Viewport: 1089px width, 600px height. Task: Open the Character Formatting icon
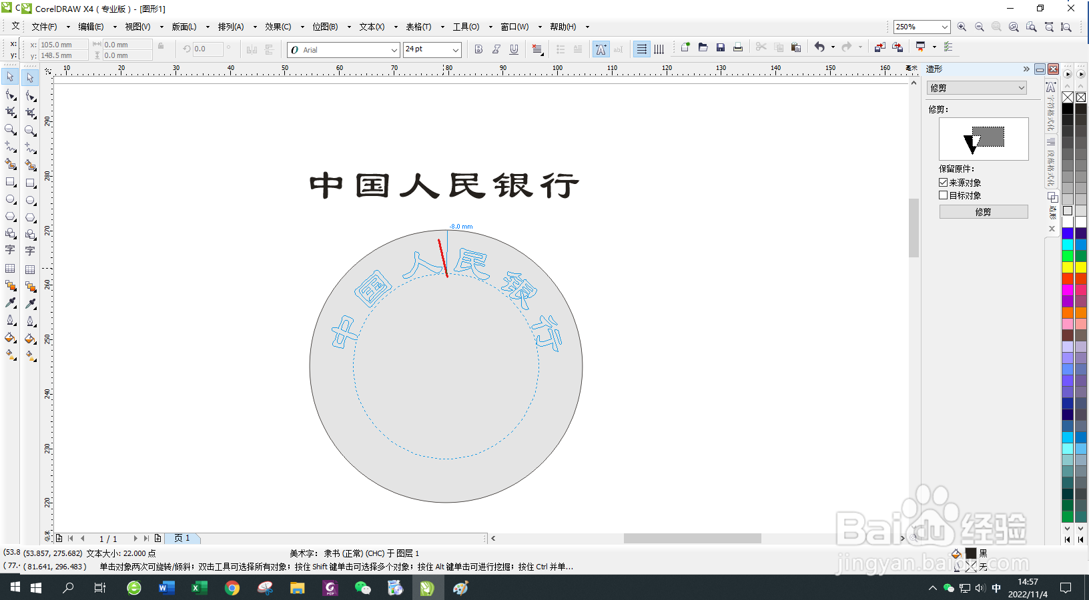[601, 49]
